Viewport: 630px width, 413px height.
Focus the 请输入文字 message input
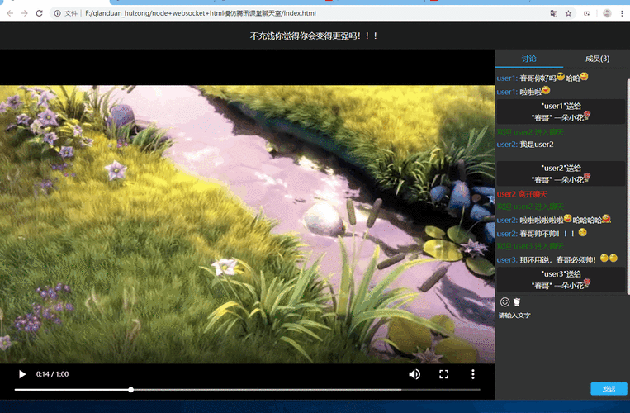tap(562, 345)
